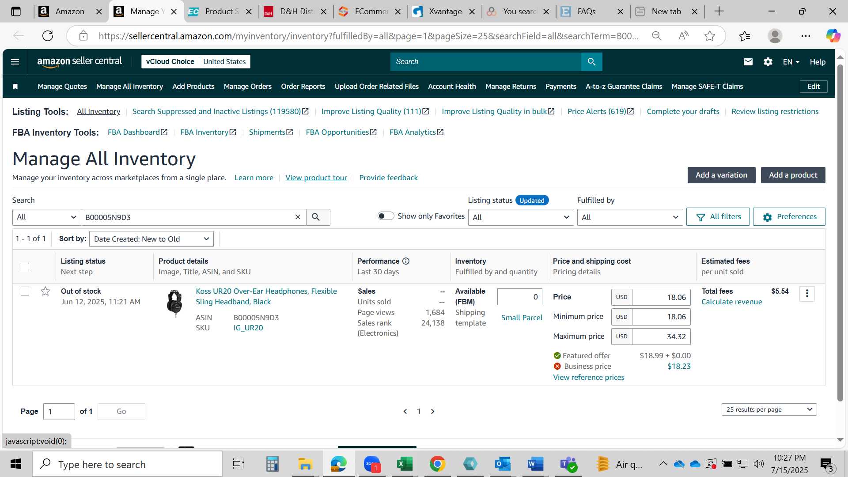Image resolution: width=848 pixels, height=477 pixels.
Task: Click Add a product button
Action: (x=793, y=175)
